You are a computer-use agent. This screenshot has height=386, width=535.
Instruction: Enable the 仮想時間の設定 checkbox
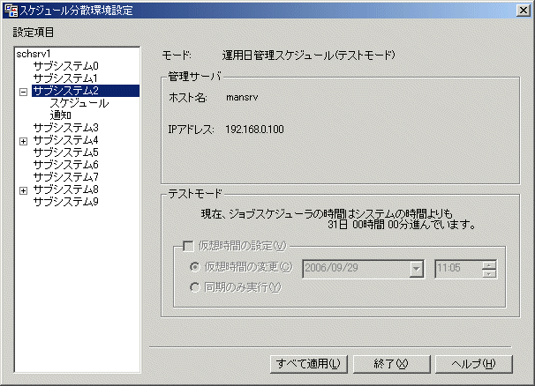pos(188,246)
